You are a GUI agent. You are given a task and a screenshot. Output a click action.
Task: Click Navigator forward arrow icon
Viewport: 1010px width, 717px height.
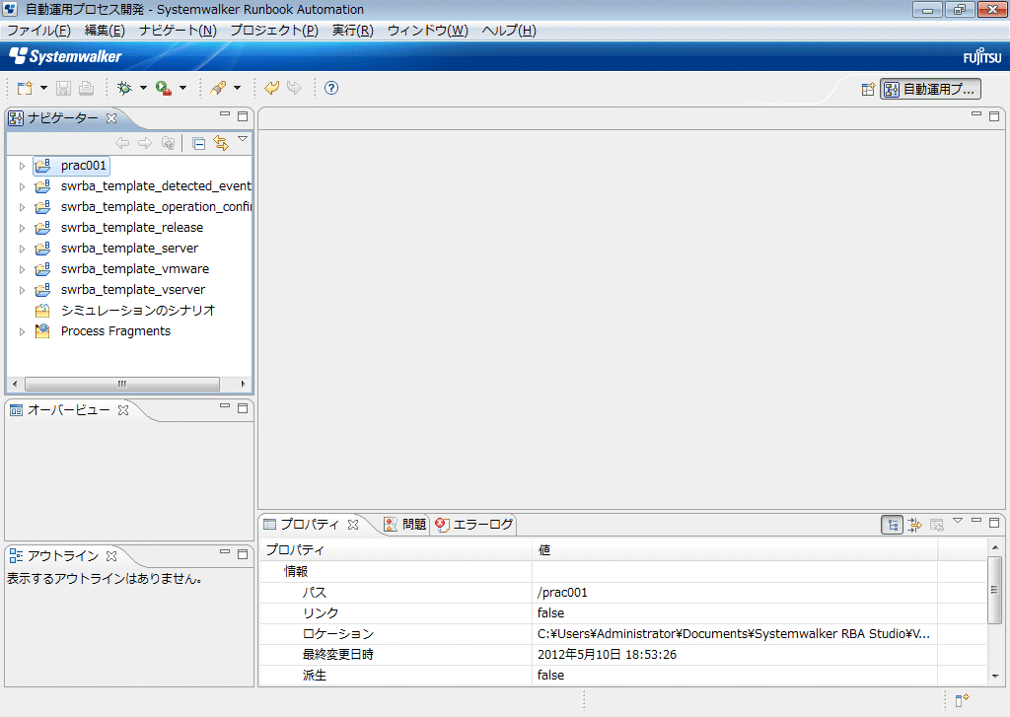click(x=145, y=143)
